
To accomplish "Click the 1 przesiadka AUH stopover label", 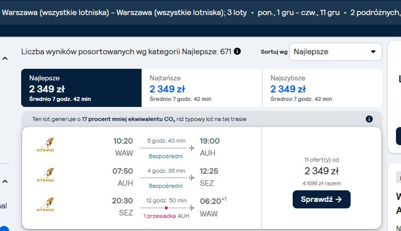I will coord(166,216).
